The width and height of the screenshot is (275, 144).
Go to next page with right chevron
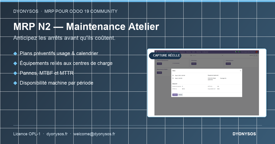256,55
